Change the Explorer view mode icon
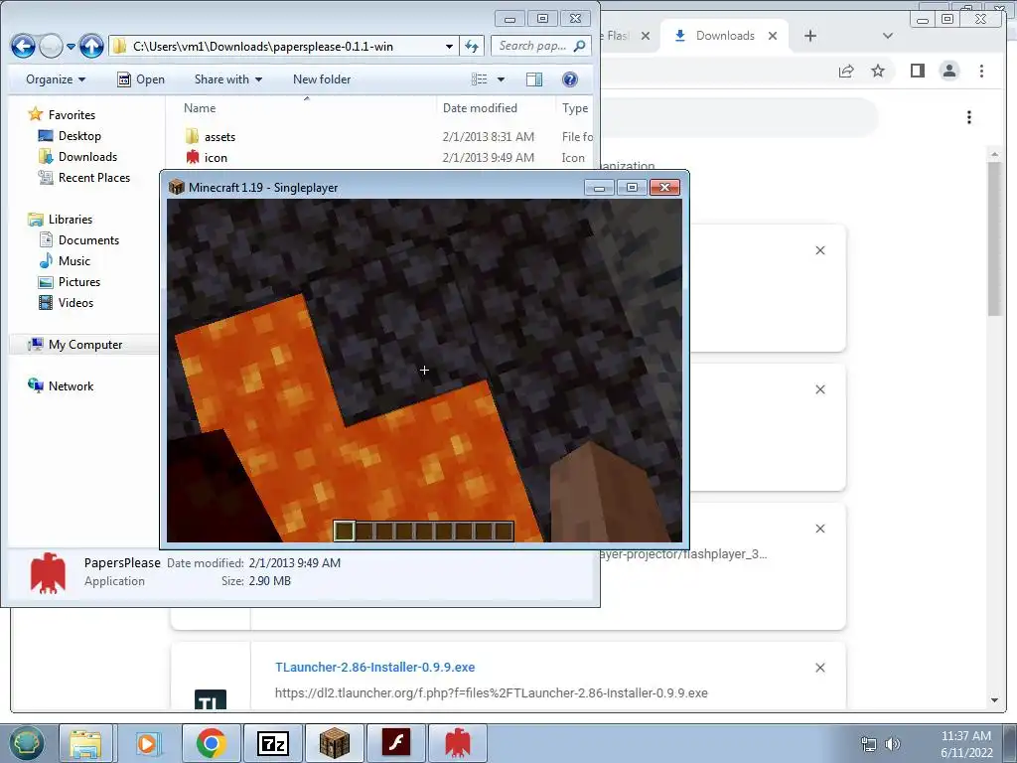This screenshot has width=1017, height=763. [480, 79]
